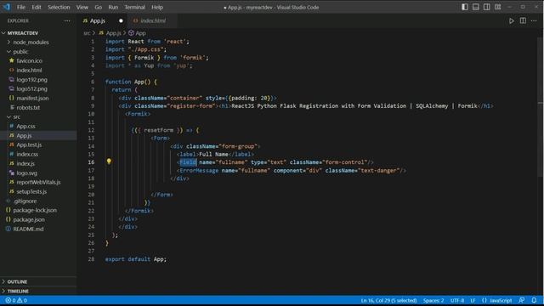Open the View menu
Viewport: 544px width, 306px height.
pos(82,8)
